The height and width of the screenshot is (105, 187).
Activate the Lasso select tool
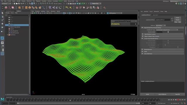click(2, 17)
